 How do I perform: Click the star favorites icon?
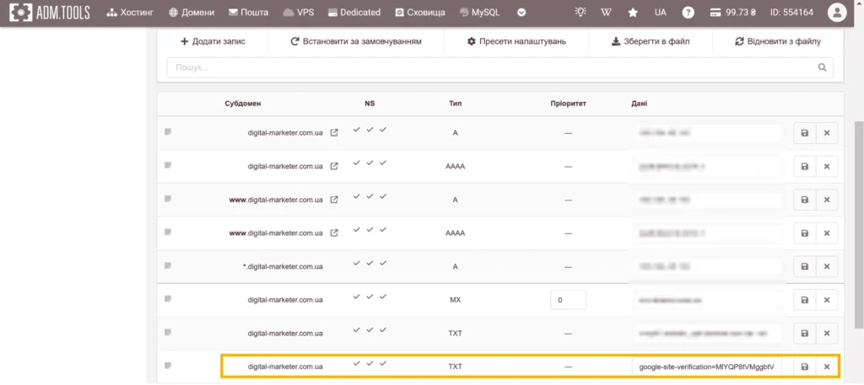(633, 12)
